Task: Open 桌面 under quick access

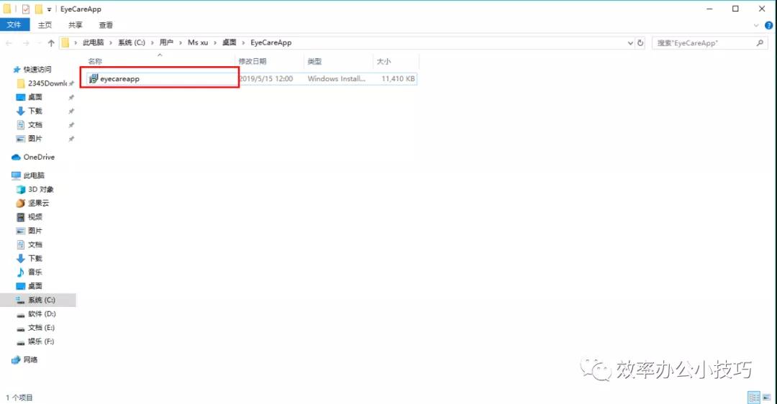Action: point(35,97)
